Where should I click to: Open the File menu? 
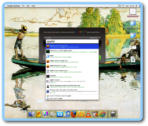[23, 6]
